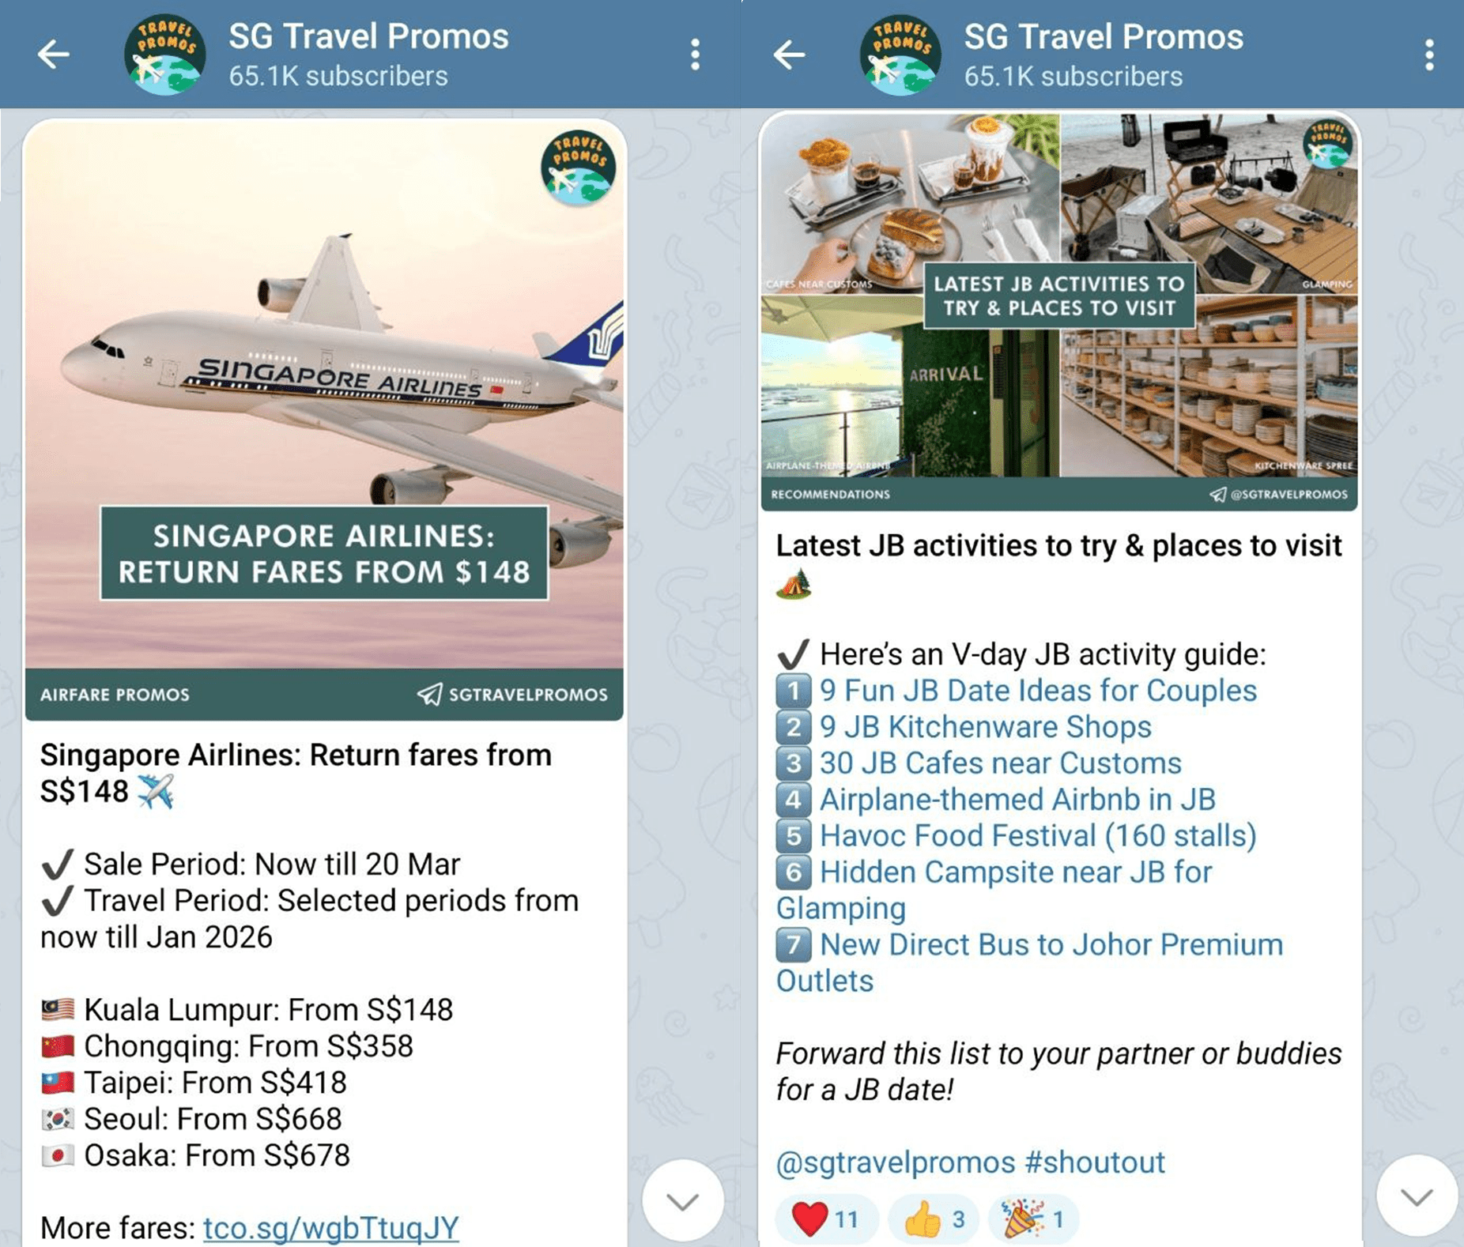Open 9 Fun JB Date Ideas for Couples link
The height and width of the screenshot is (1247, 1464).
[x=1038, y=691]
